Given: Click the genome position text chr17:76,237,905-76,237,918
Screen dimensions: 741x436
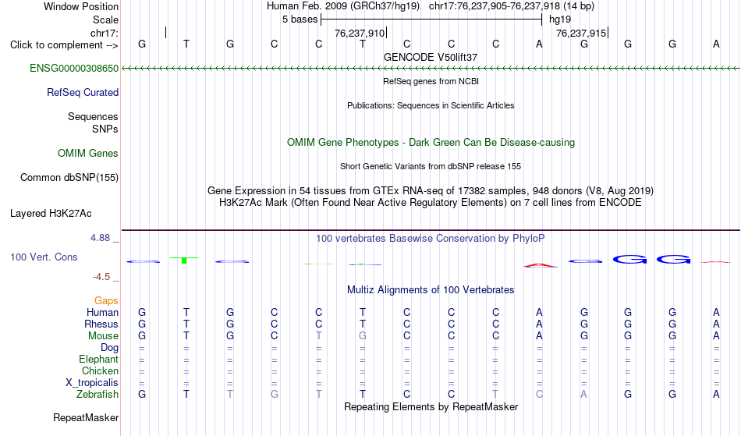Looking at the screenshot, I should (x=495, y=6).
